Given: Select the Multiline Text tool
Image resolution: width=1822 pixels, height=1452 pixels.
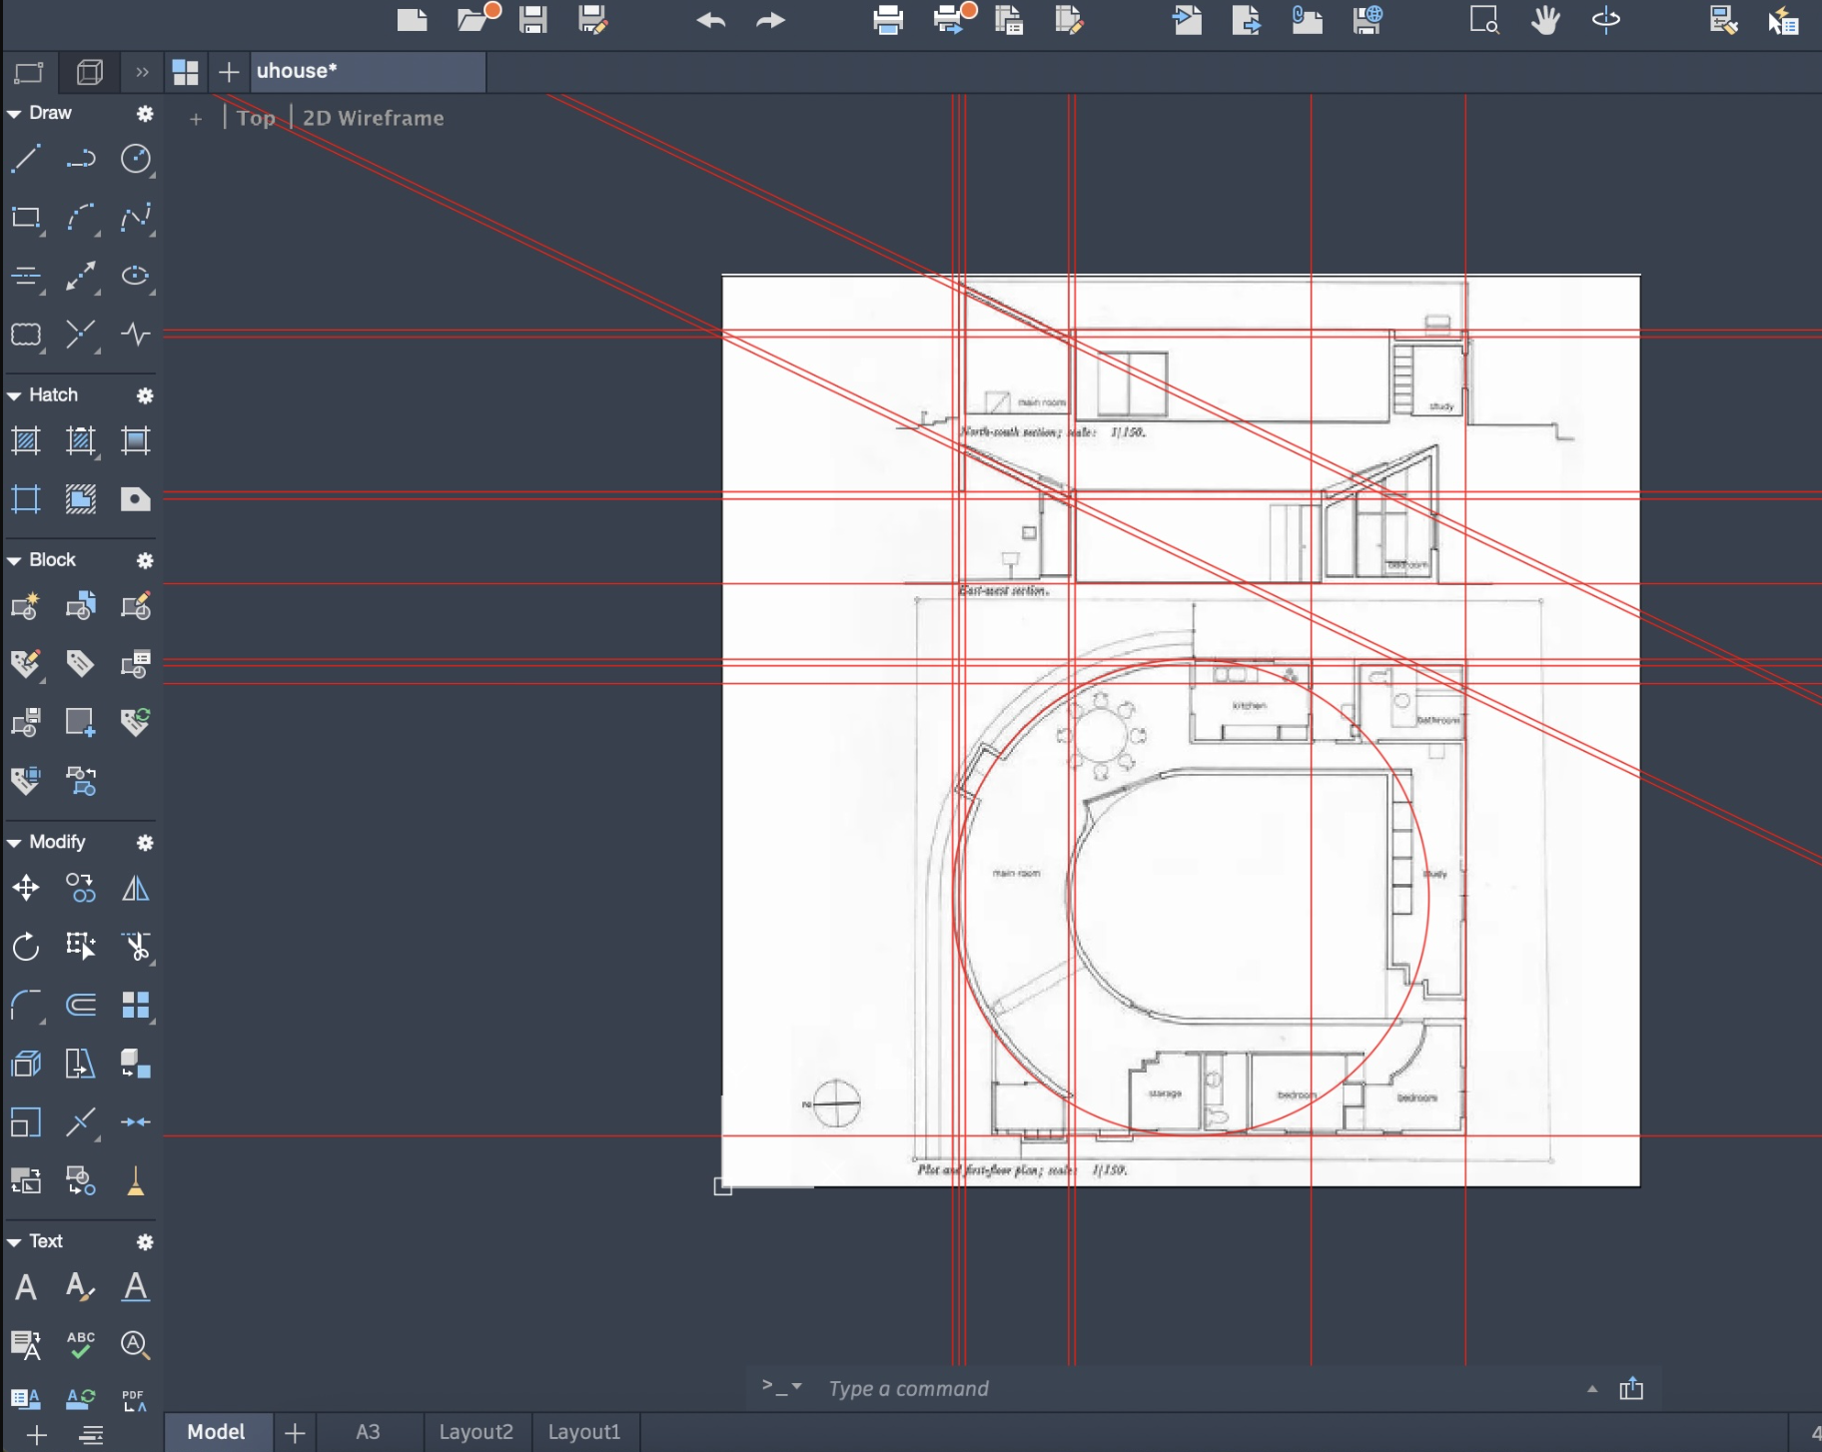Looking at the screenshot, I should pos(26,1287).
